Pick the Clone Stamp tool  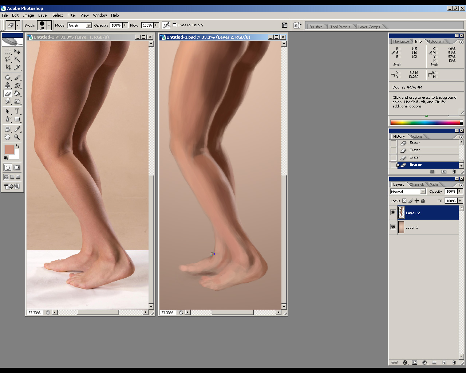click(8, 86)
